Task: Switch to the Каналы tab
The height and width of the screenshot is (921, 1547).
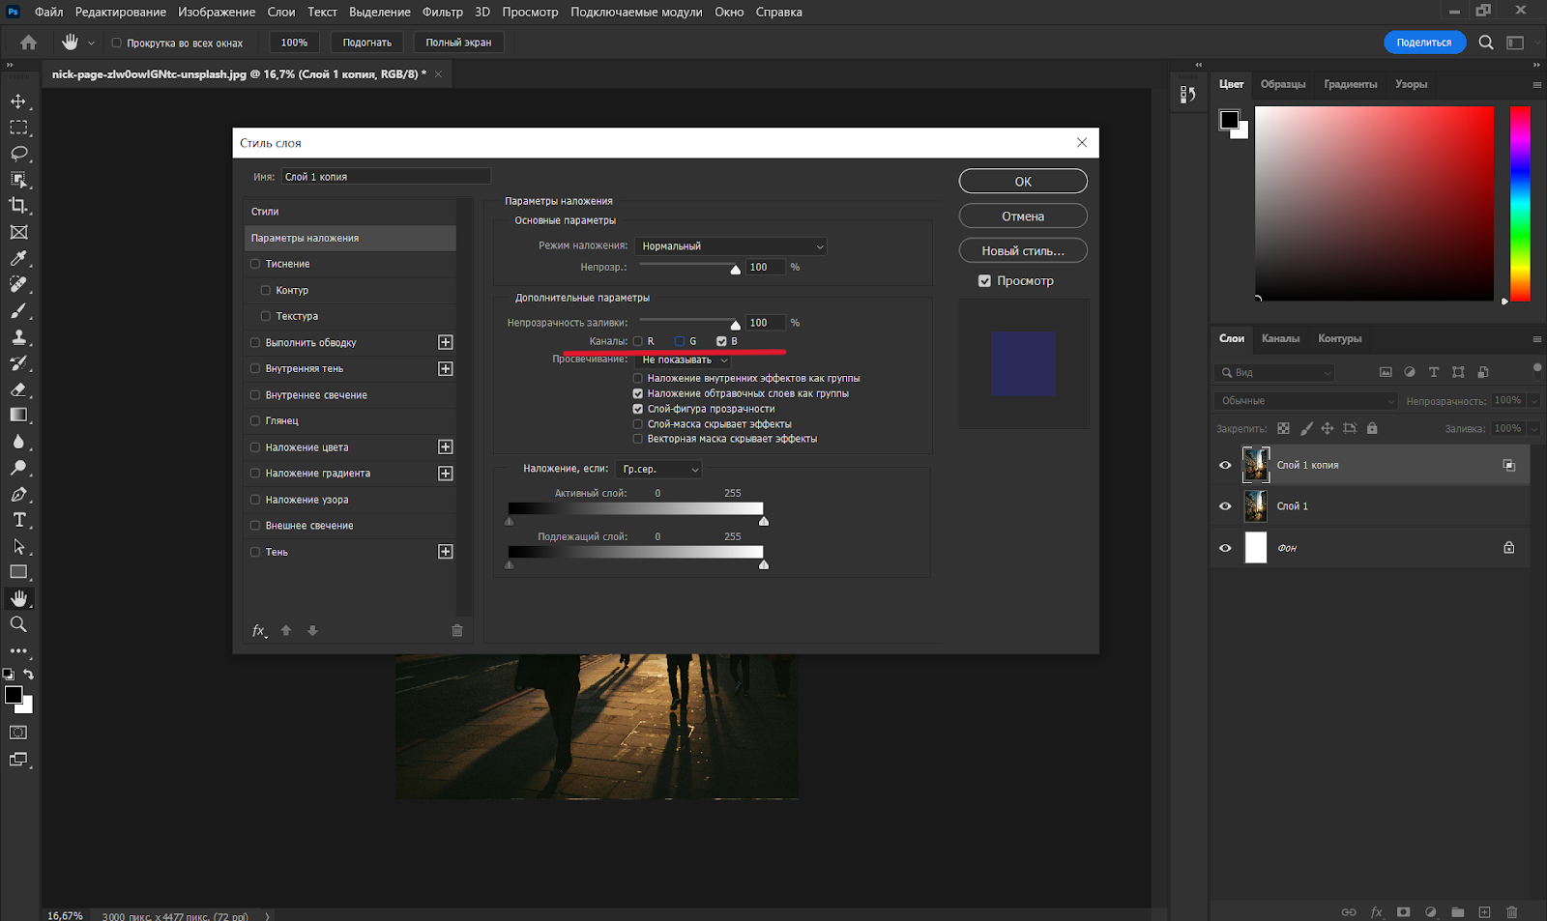Action: pyautogui.click(x=1280, y=339)
